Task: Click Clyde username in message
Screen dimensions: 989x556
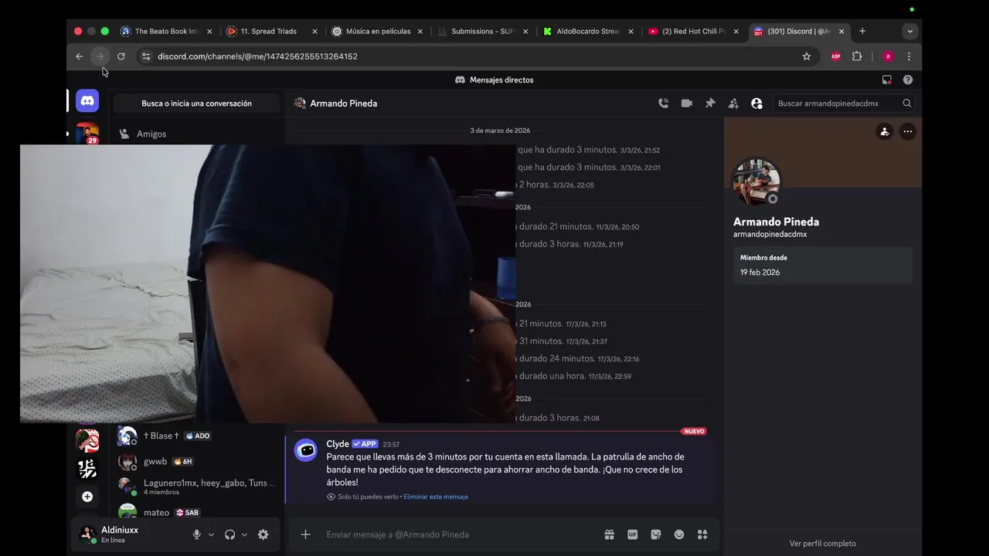Action: (x=338, y=444)
